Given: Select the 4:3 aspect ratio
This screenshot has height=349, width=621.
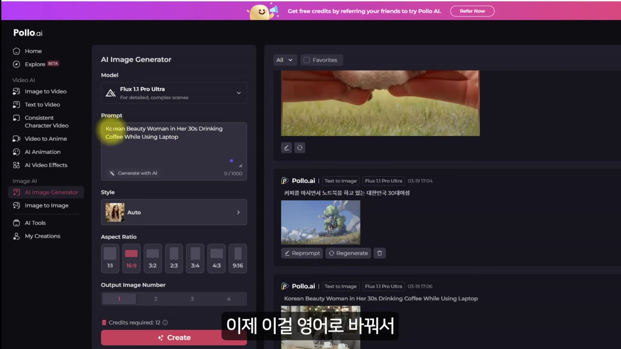Looking at the screenshot, I should pyautogui.click(x=216, y=259).
